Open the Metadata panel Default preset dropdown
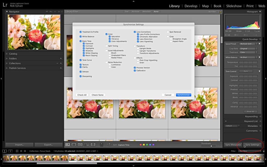Screen dimensions: 267x167 pyautogui.click(x=232, y=126)
